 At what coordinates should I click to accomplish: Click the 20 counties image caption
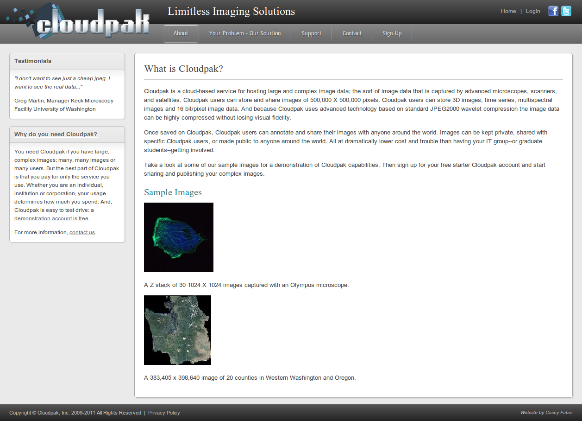(250, 378)
